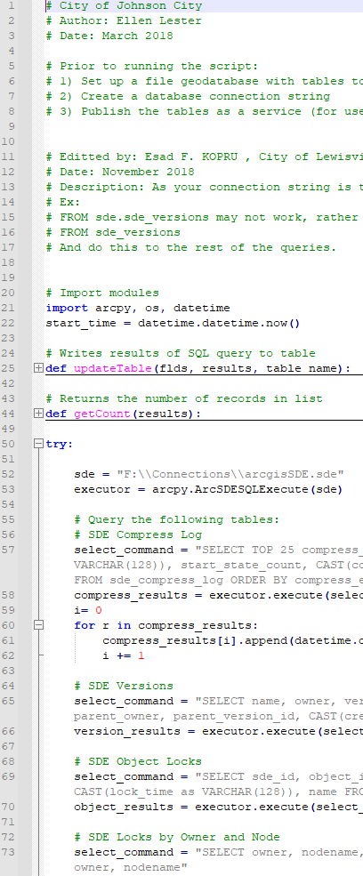Viewport: 363px width, 876px height.
Task: Collapse the for loop fold marker
Action: click(38, 625)
